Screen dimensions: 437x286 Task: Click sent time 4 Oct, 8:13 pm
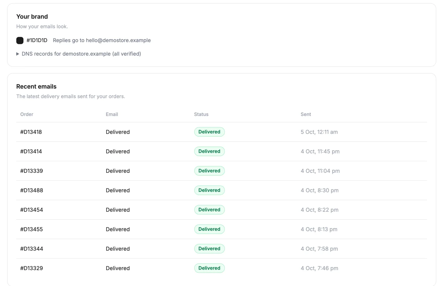pos(319,229)
